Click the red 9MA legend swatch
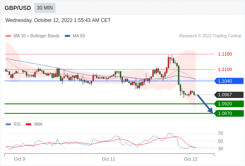This screenshot has height=166, width=245. click(x=28, y=124)
